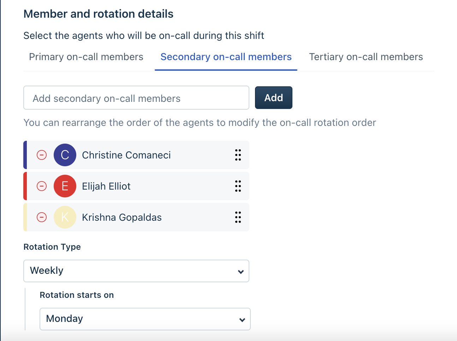The height and width of the screenshot is (341, 457).
Task: Switch to Tertiary on-call members tab
Action: click(366, 57)
